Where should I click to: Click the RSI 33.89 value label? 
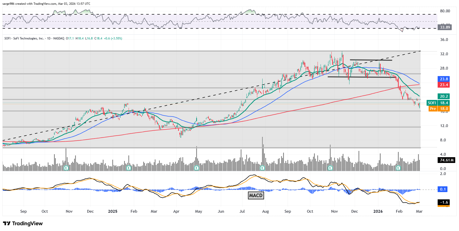click(445, 27)
